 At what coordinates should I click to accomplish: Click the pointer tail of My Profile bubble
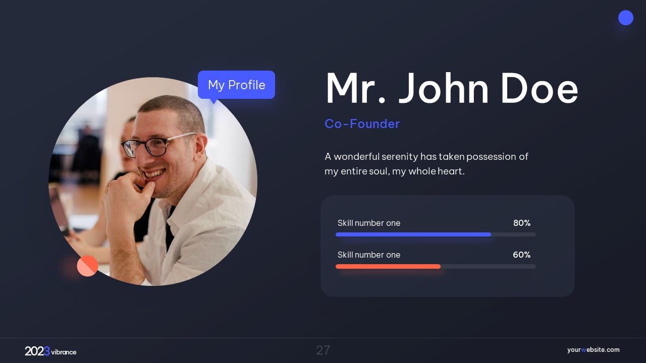(x=214, y=101)
